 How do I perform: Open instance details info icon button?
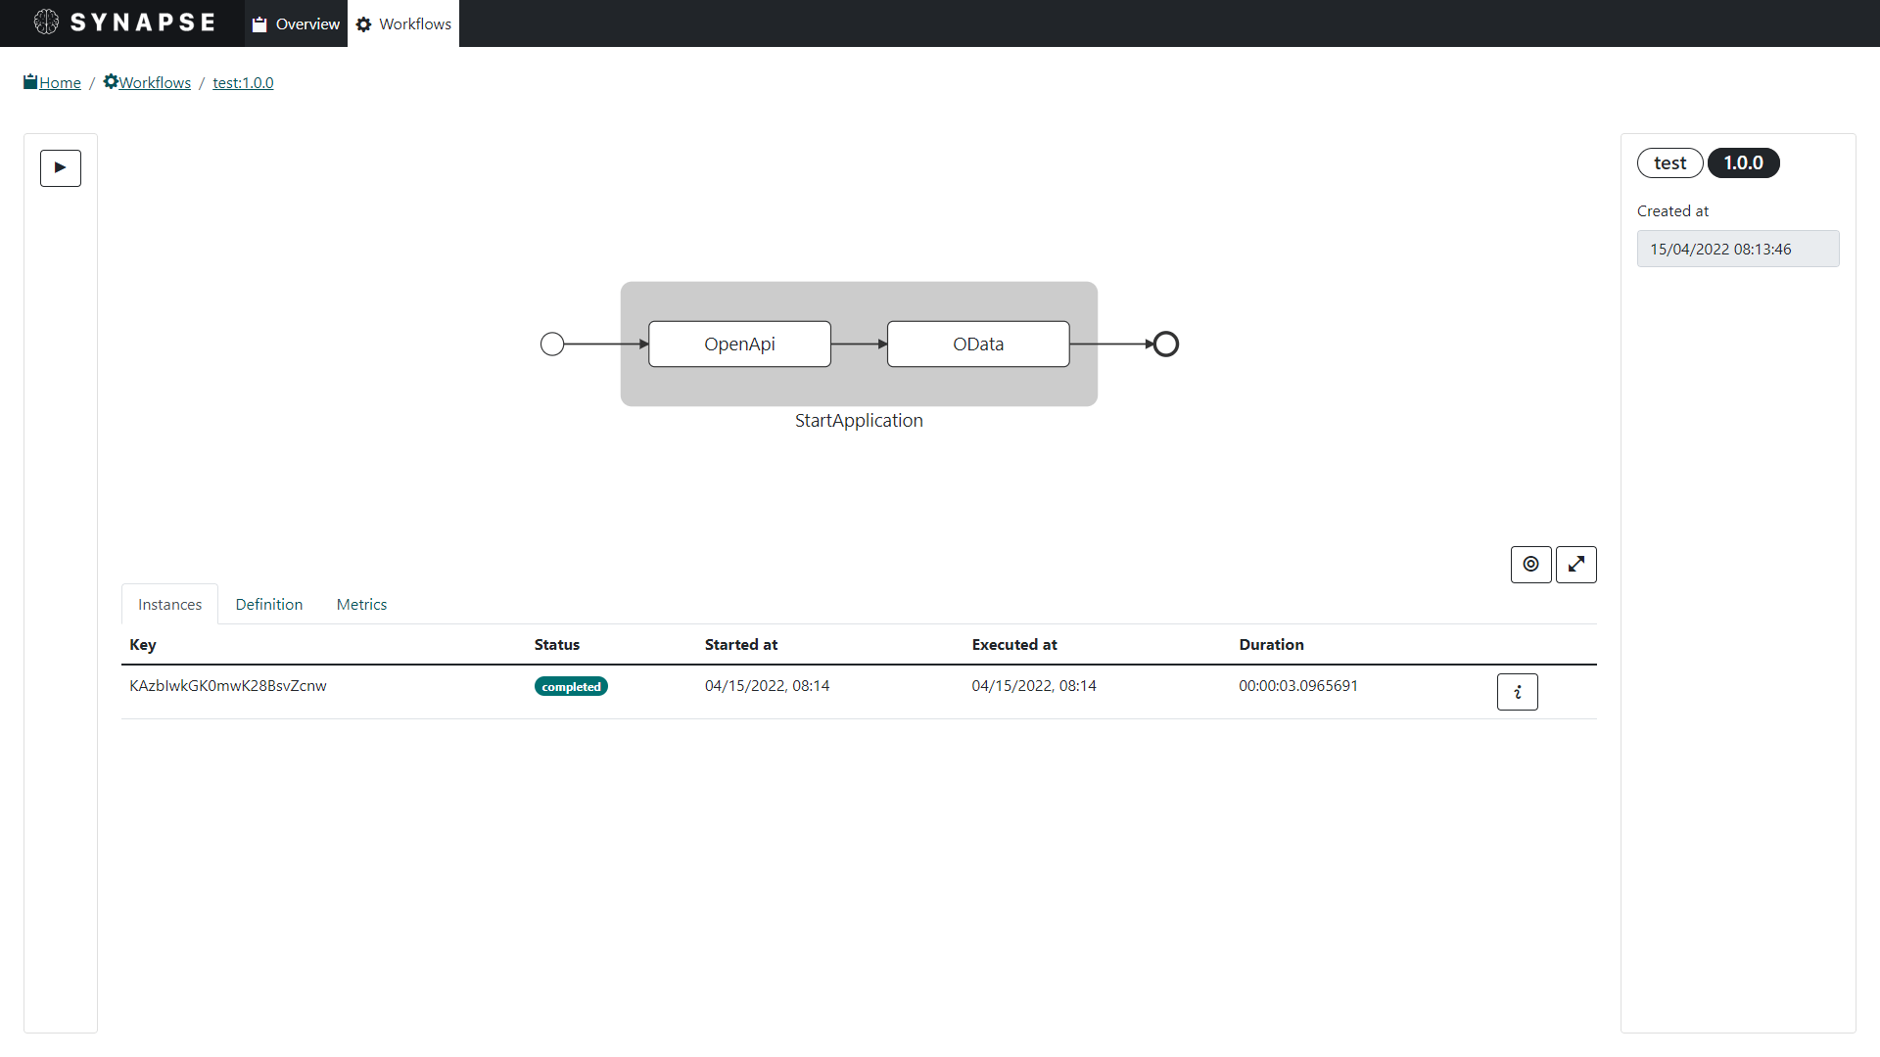click(1517, 692)
